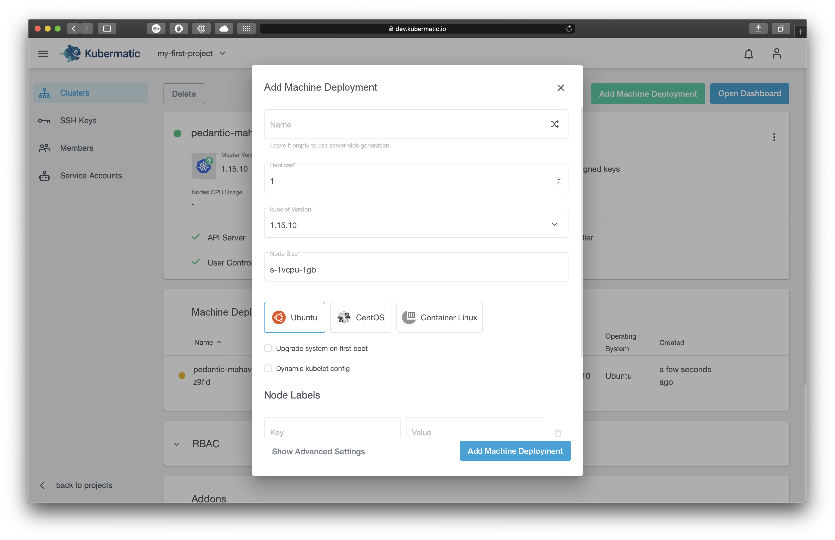Toggle the Ubuntu operating system option
Viewport: 835px width, 540px height.
295,317
